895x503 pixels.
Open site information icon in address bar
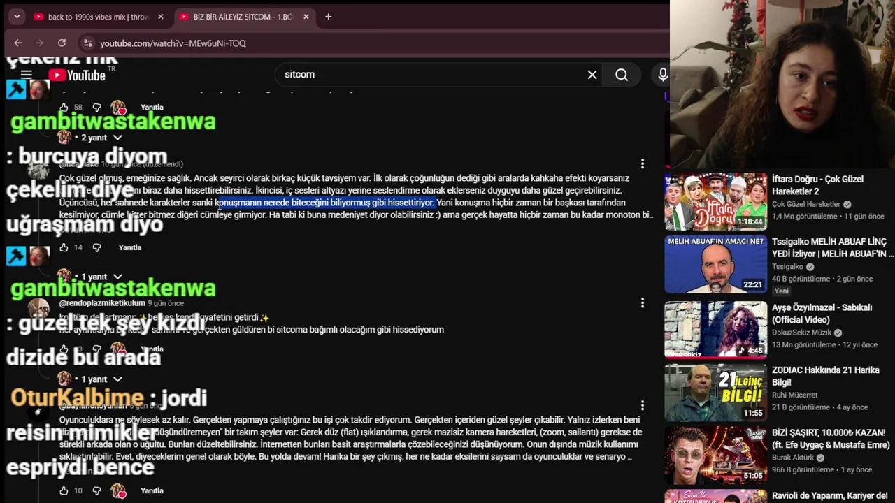[x=87, y=43]
